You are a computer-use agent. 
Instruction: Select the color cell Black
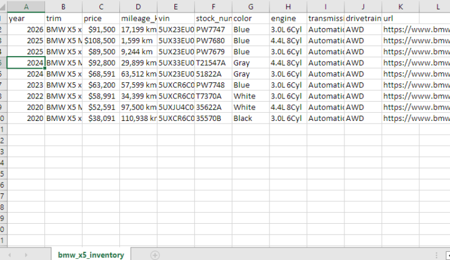coord(251,118)
